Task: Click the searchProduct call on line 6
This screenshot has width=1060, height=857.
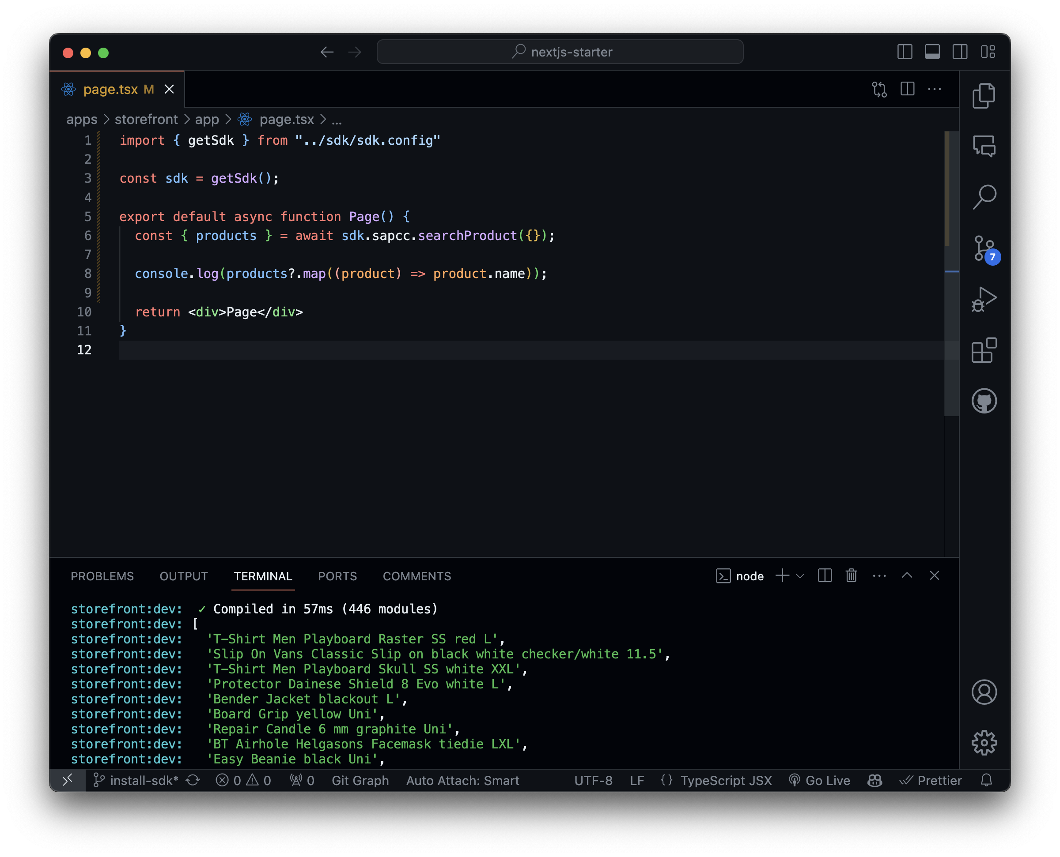Action: pos(467,236)
